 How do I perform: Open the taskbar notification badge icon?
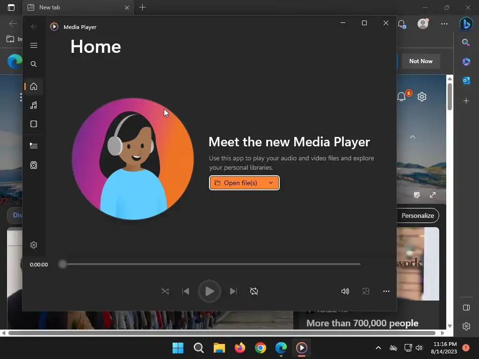click(466, 348)
